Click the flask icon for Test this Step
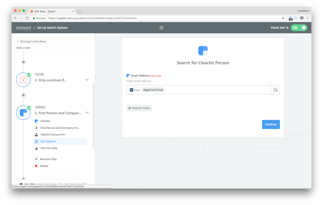The width and height of the screenshot is (323, 205). pyautogui.click(x=37, y=148)
